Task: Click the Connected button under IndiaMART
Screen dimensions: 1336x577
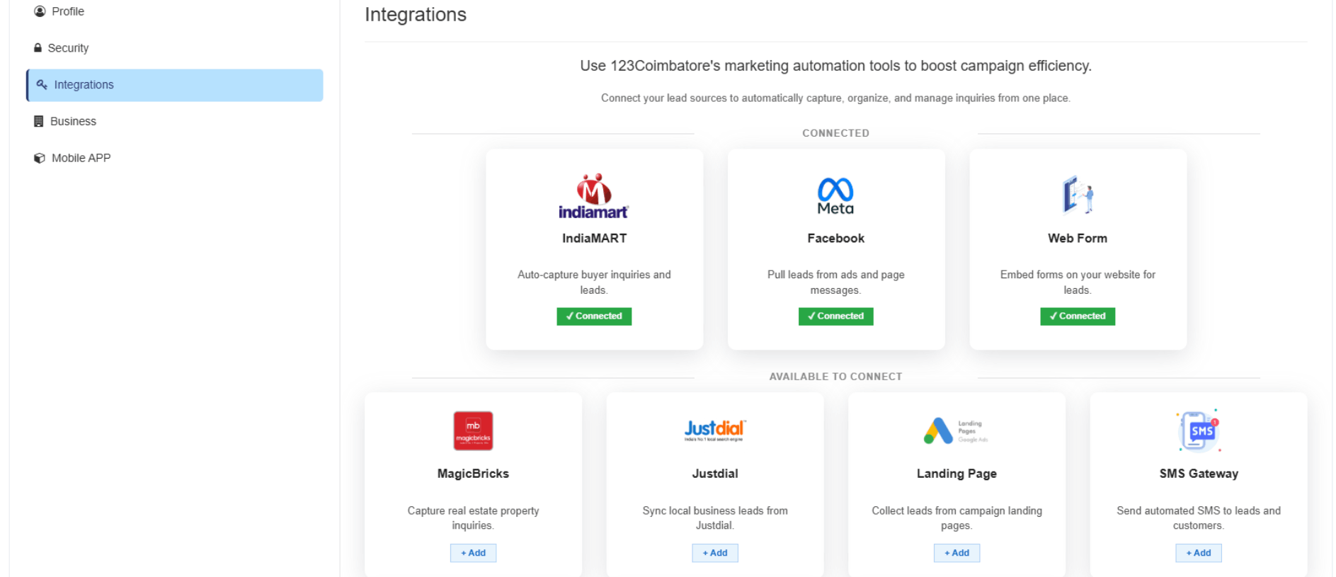Action: click(594, 316)
